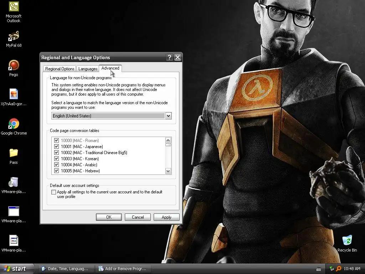Open the non-Unicode language dropdown arrow
Image resolution: width=365 pixels, height=274 pixels.
(168, 116)
